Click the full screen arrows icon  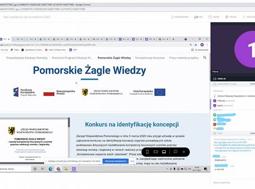click(x=244, y=17)
